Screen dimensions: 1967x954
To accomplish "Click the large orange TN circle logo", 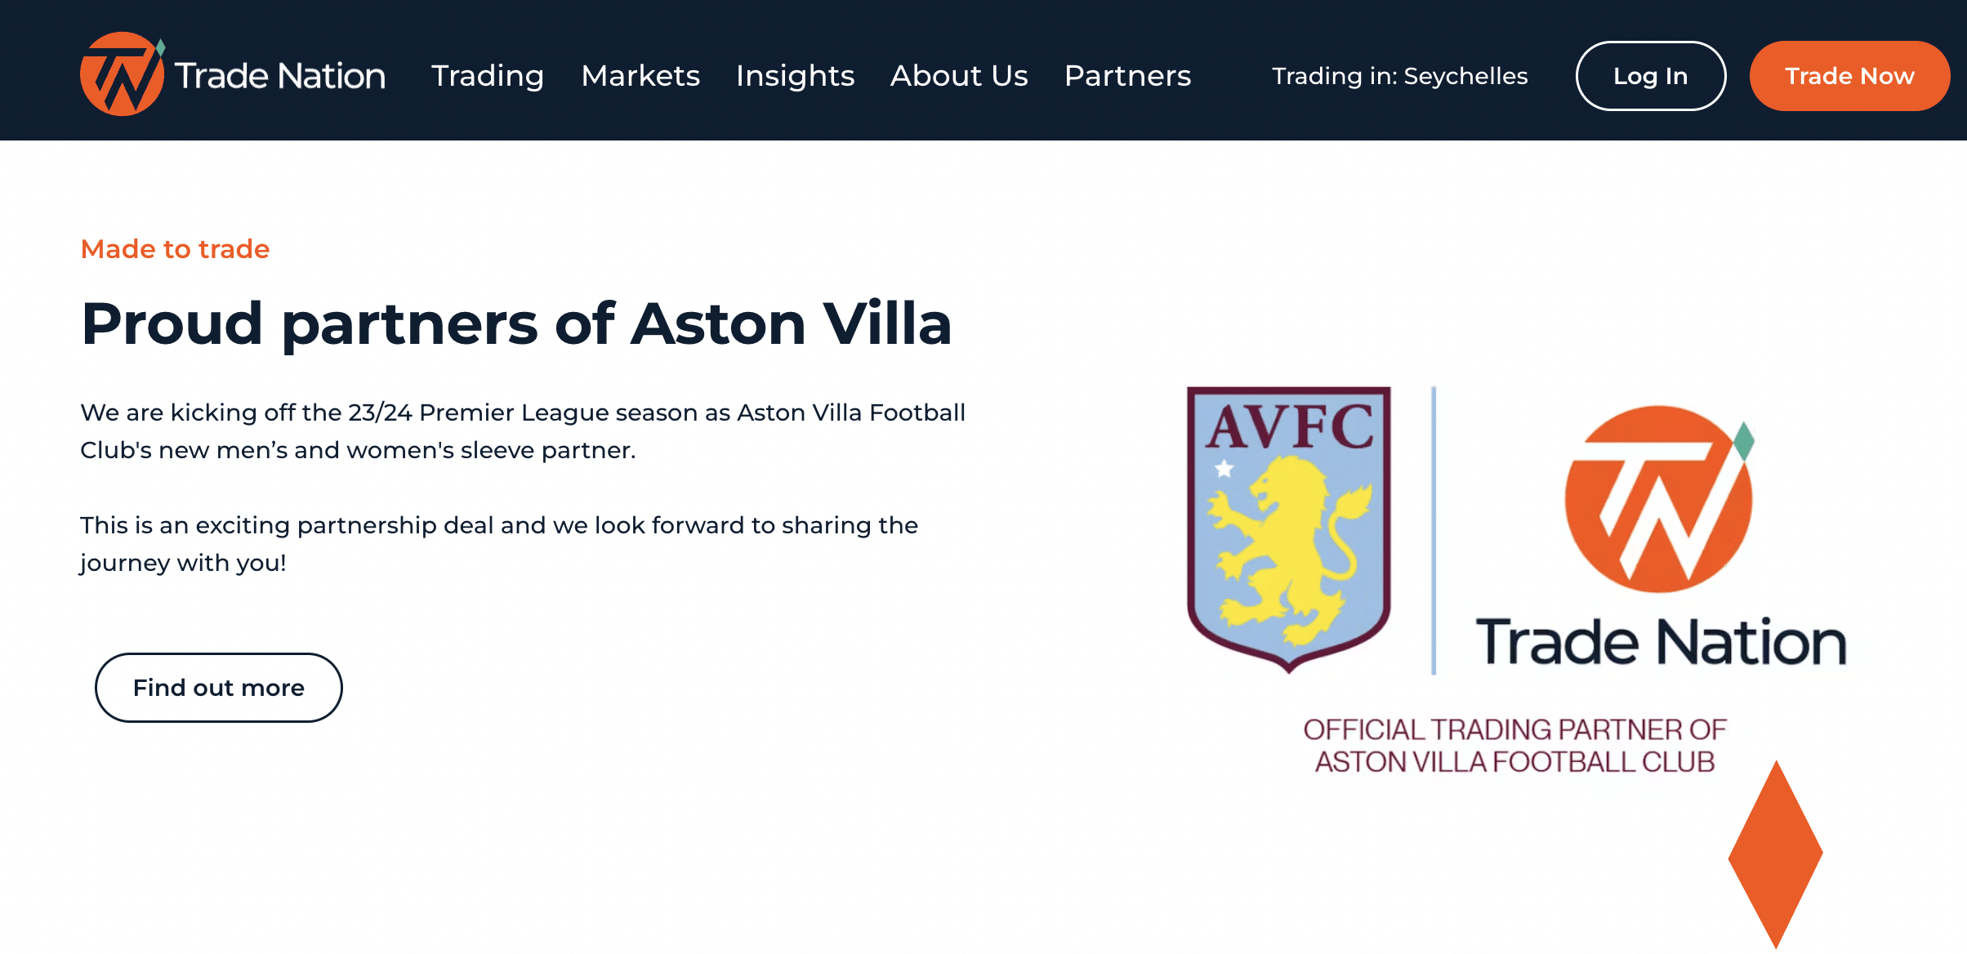I will (x=1658, y=499).
